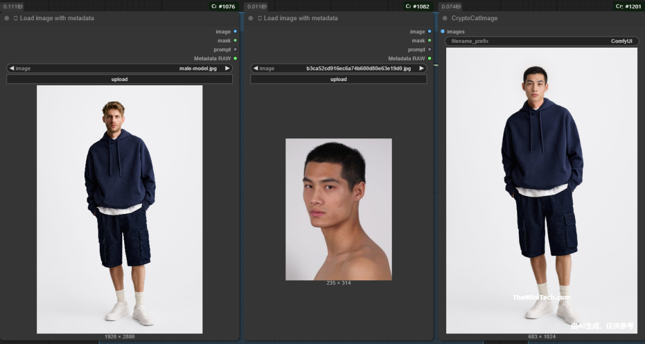Click the image output port on the male-model.jpg node

tap(235, 32)
